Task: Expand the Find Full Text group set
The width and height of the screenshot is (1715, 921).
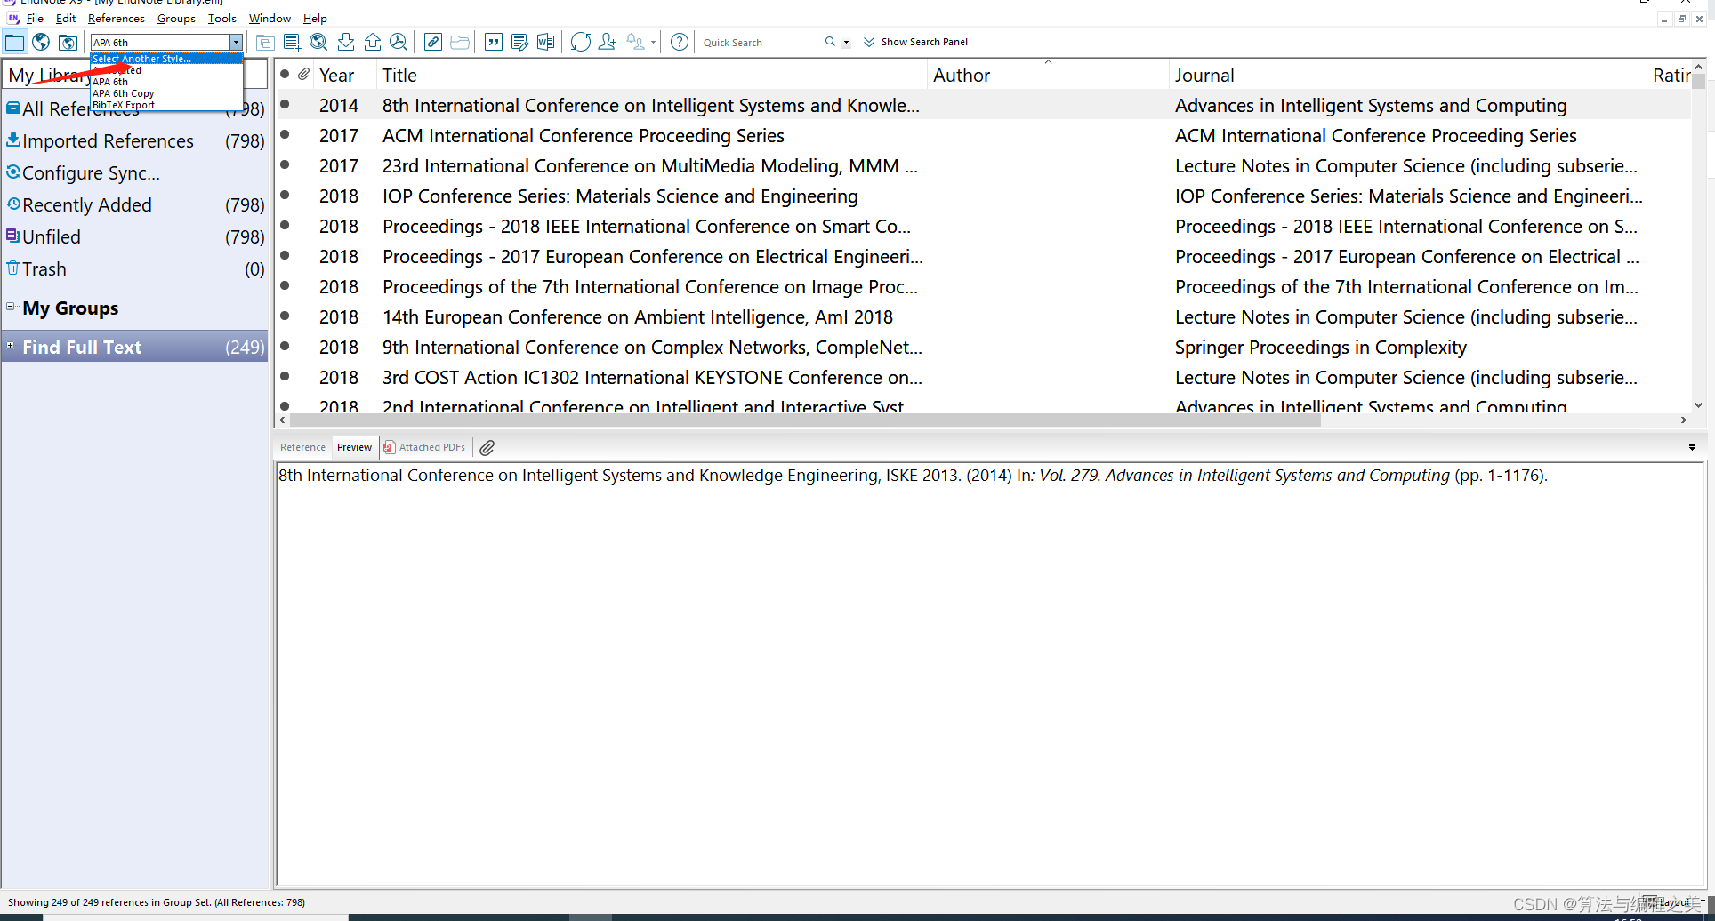Action: click(x=11, y=346)
